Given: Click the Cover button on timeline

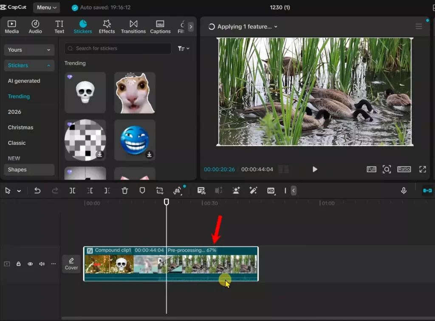Looking at the screenshot, I should [71, 264].
